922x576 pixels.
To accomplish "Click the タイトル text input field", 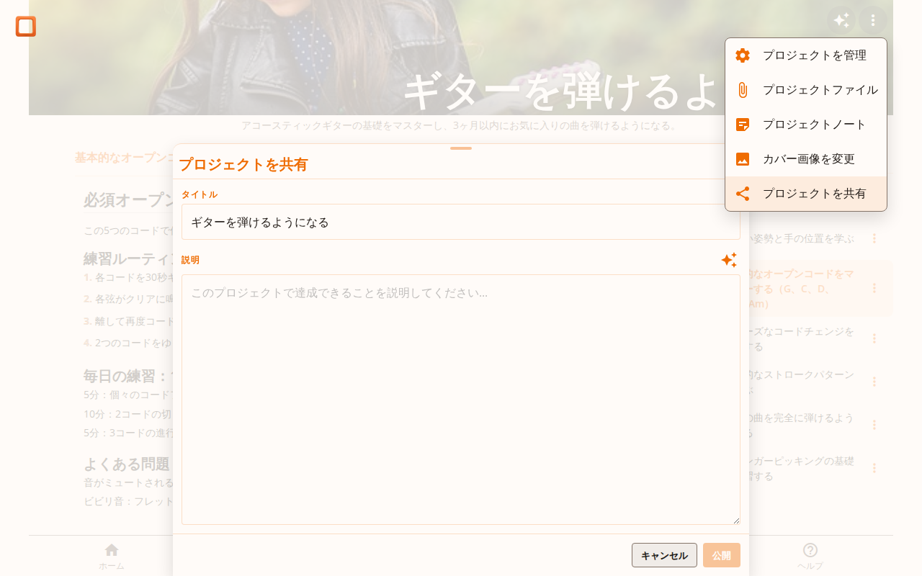I will coord(461,222).
